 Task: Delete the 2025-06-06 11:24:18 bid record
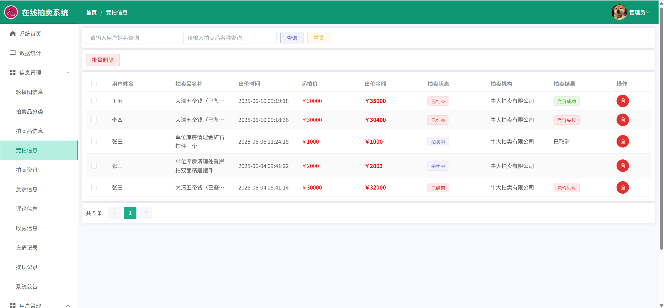tap(622, 142)
